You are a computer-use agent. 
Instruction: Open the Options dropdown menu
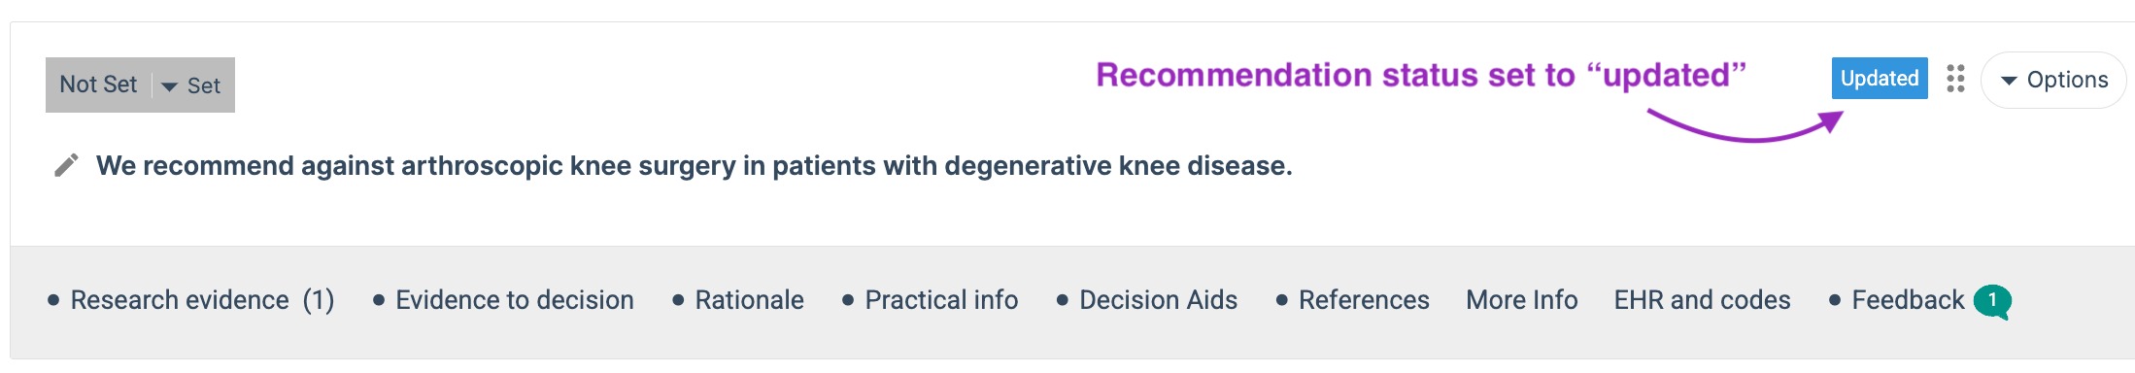(x=2053, y=80)
